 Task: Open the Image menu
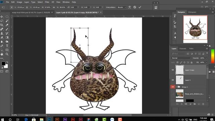click(19, 2)
